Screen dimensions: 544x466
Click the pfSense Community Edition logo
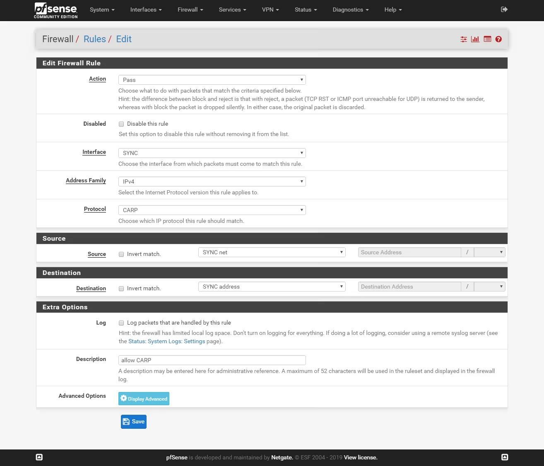(x=55, y=10)
